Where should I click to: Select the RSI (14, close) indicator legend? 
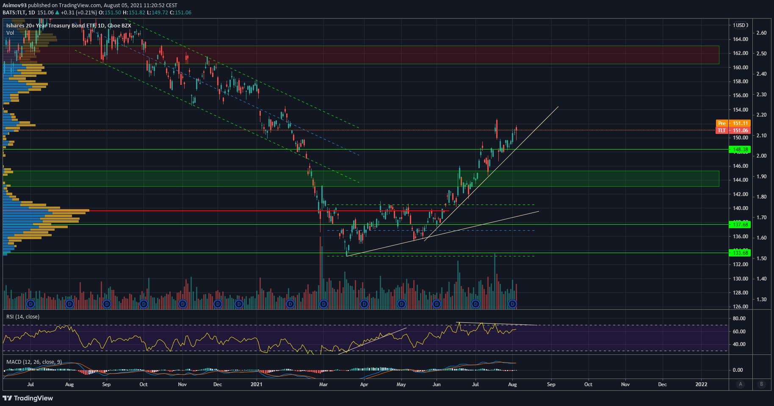click(x=23, y=316)
